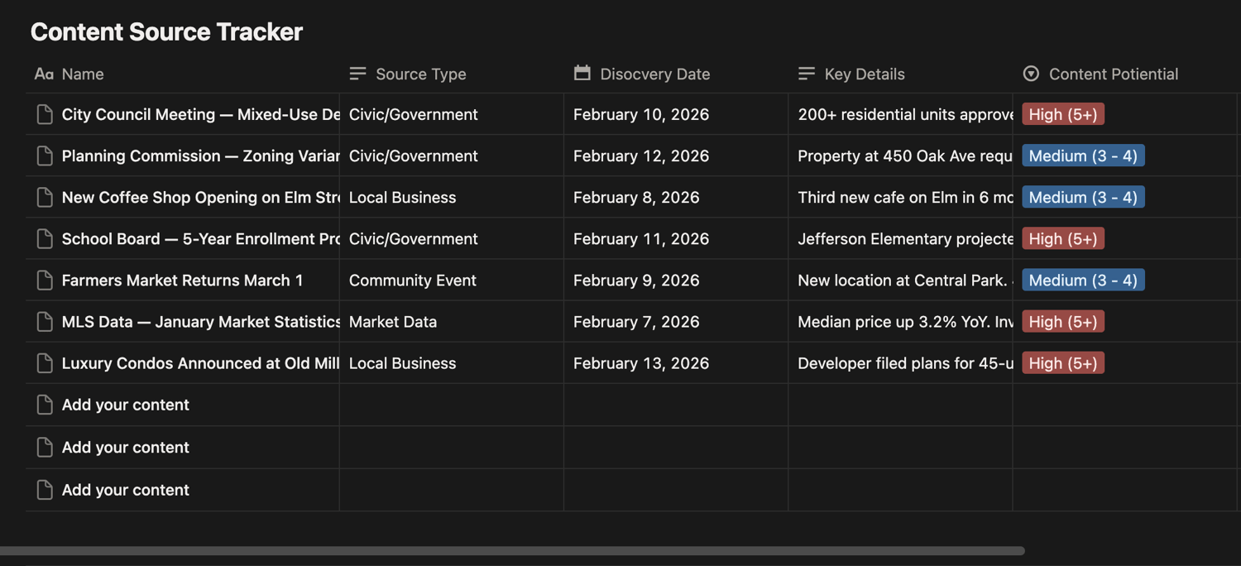1241x566 pixels.
Task: Click High (5+) red tag on Luxury Condos row
Action: click(1063, 363)
